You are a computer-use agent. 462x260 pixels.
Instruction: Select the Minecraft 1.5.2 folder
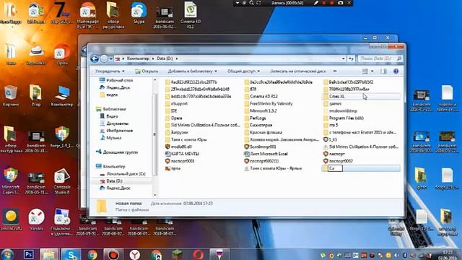point(261,110)
